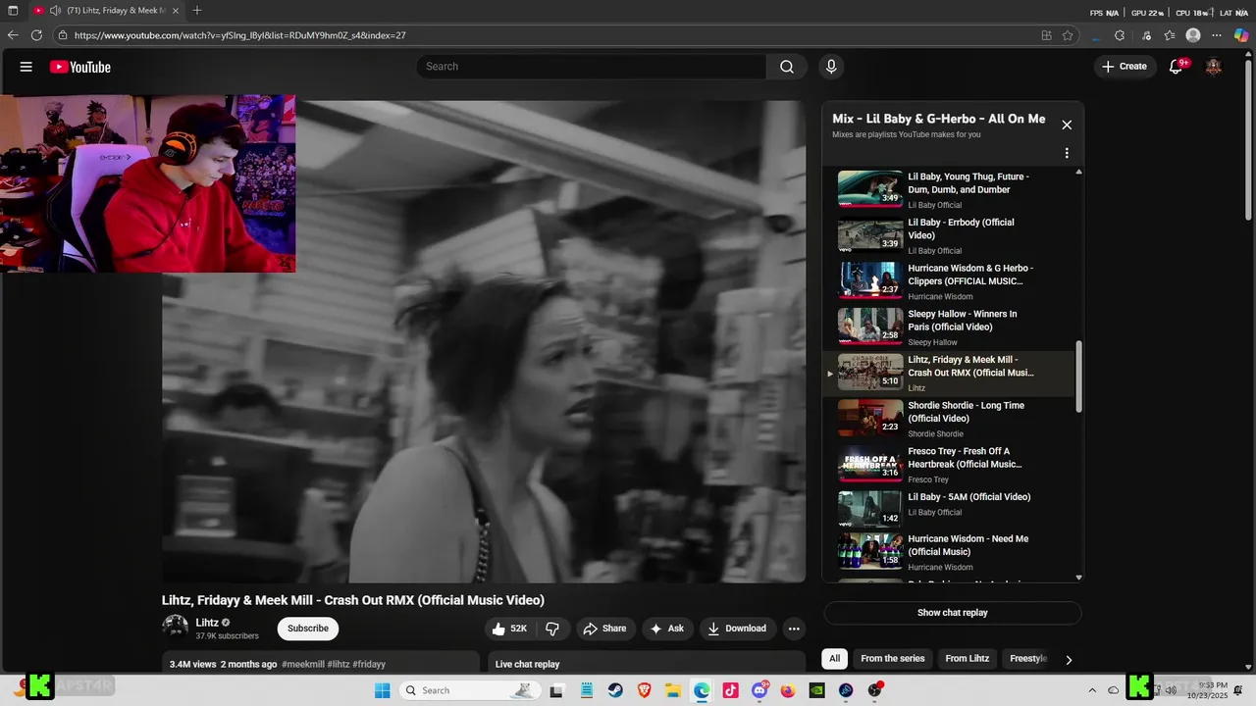Go back using the browser back arrow
Viewport: 1256px width, 706px height.
click(13, 35)
